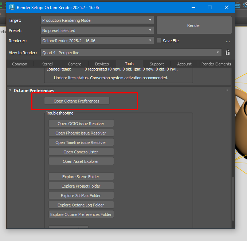Toggle the View to Render lock icon
This screenshot has height=241, width=247.
227,52
